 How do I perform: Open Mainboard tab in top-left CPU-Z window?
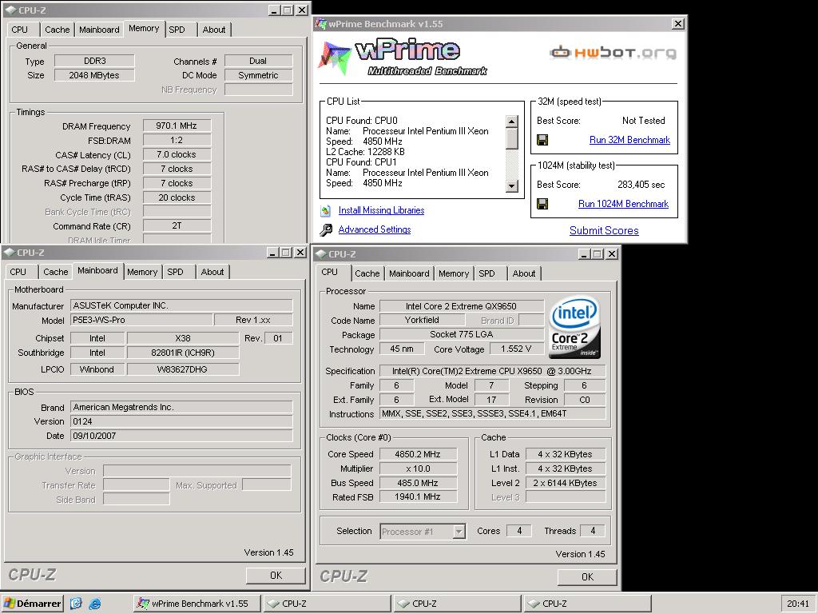99,30
